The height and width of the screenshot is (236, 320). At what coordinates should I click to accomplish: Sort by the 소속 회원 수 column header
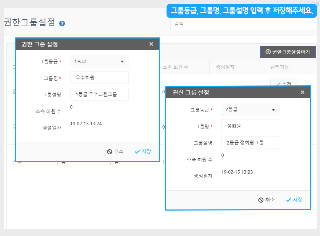176,67
